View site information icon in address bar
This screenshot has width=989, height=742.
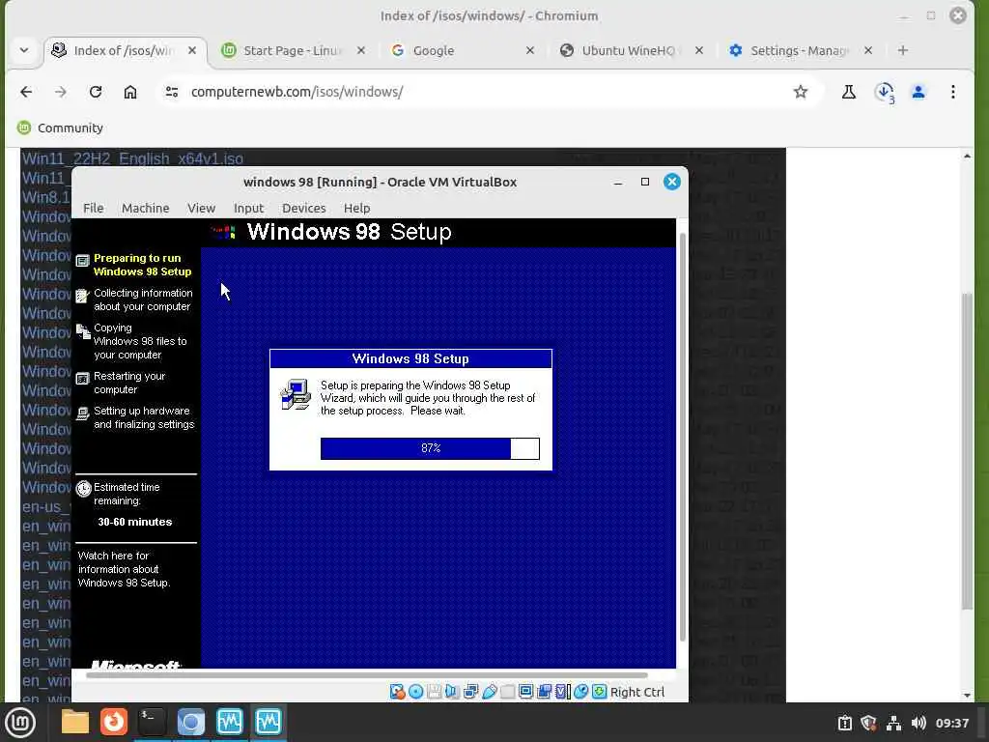point(172,92)
